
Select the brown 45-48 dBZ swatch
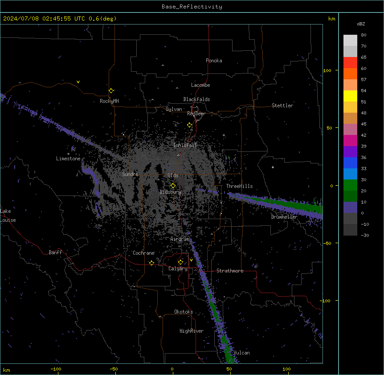tap(350, 118)
